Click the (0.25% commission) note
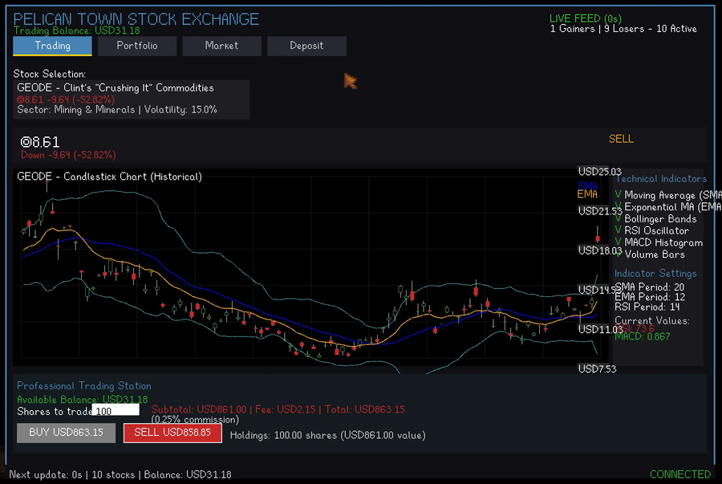Image resolution: width=722 pixels, height=484 pixels. [x=195, y=420]
